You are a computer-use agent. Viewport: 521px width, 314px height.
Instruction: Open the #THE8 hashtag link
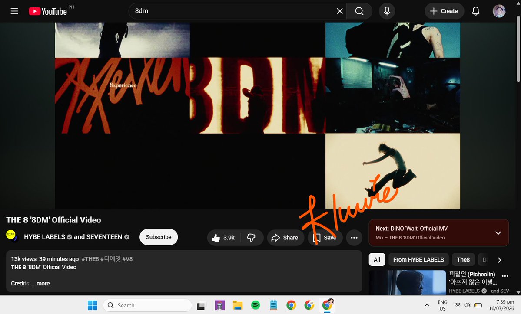click(90, 259)
